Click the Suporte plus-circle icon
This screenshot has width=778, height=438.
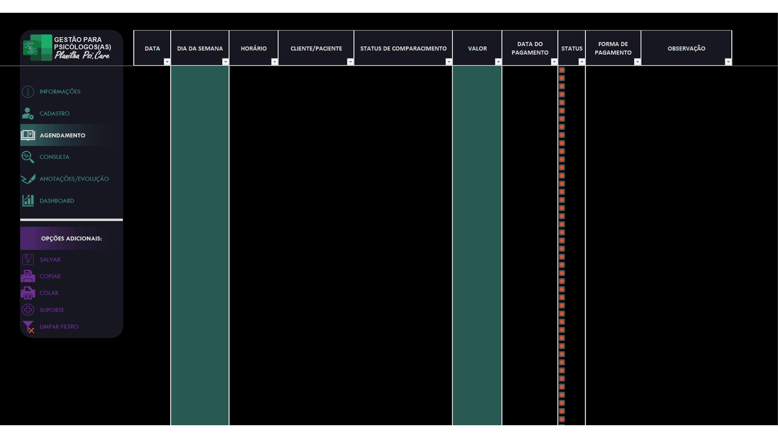pos(28,310)
